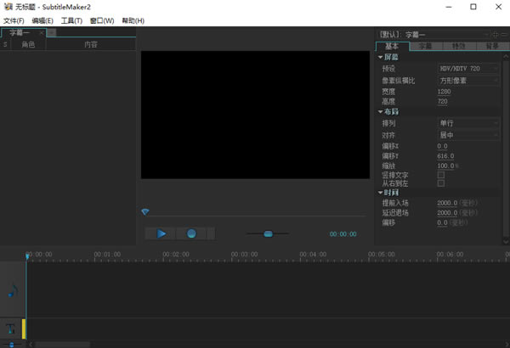This screenshot has height=348, width=510.
Task: Collapse the 布局 section
Action: click(x=381, y=112)
